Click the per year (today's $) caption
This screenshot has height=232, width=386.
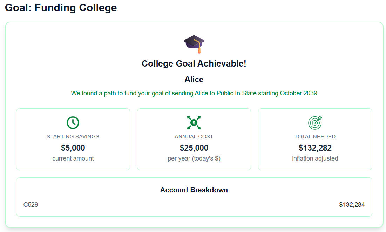point(194,158)
